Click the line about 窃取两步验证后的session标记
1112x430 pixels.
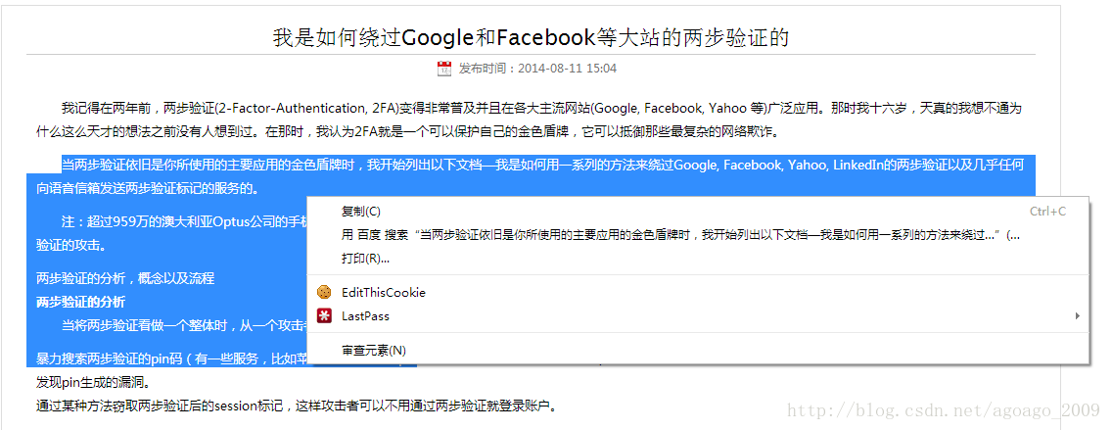(x=297, y=406)
